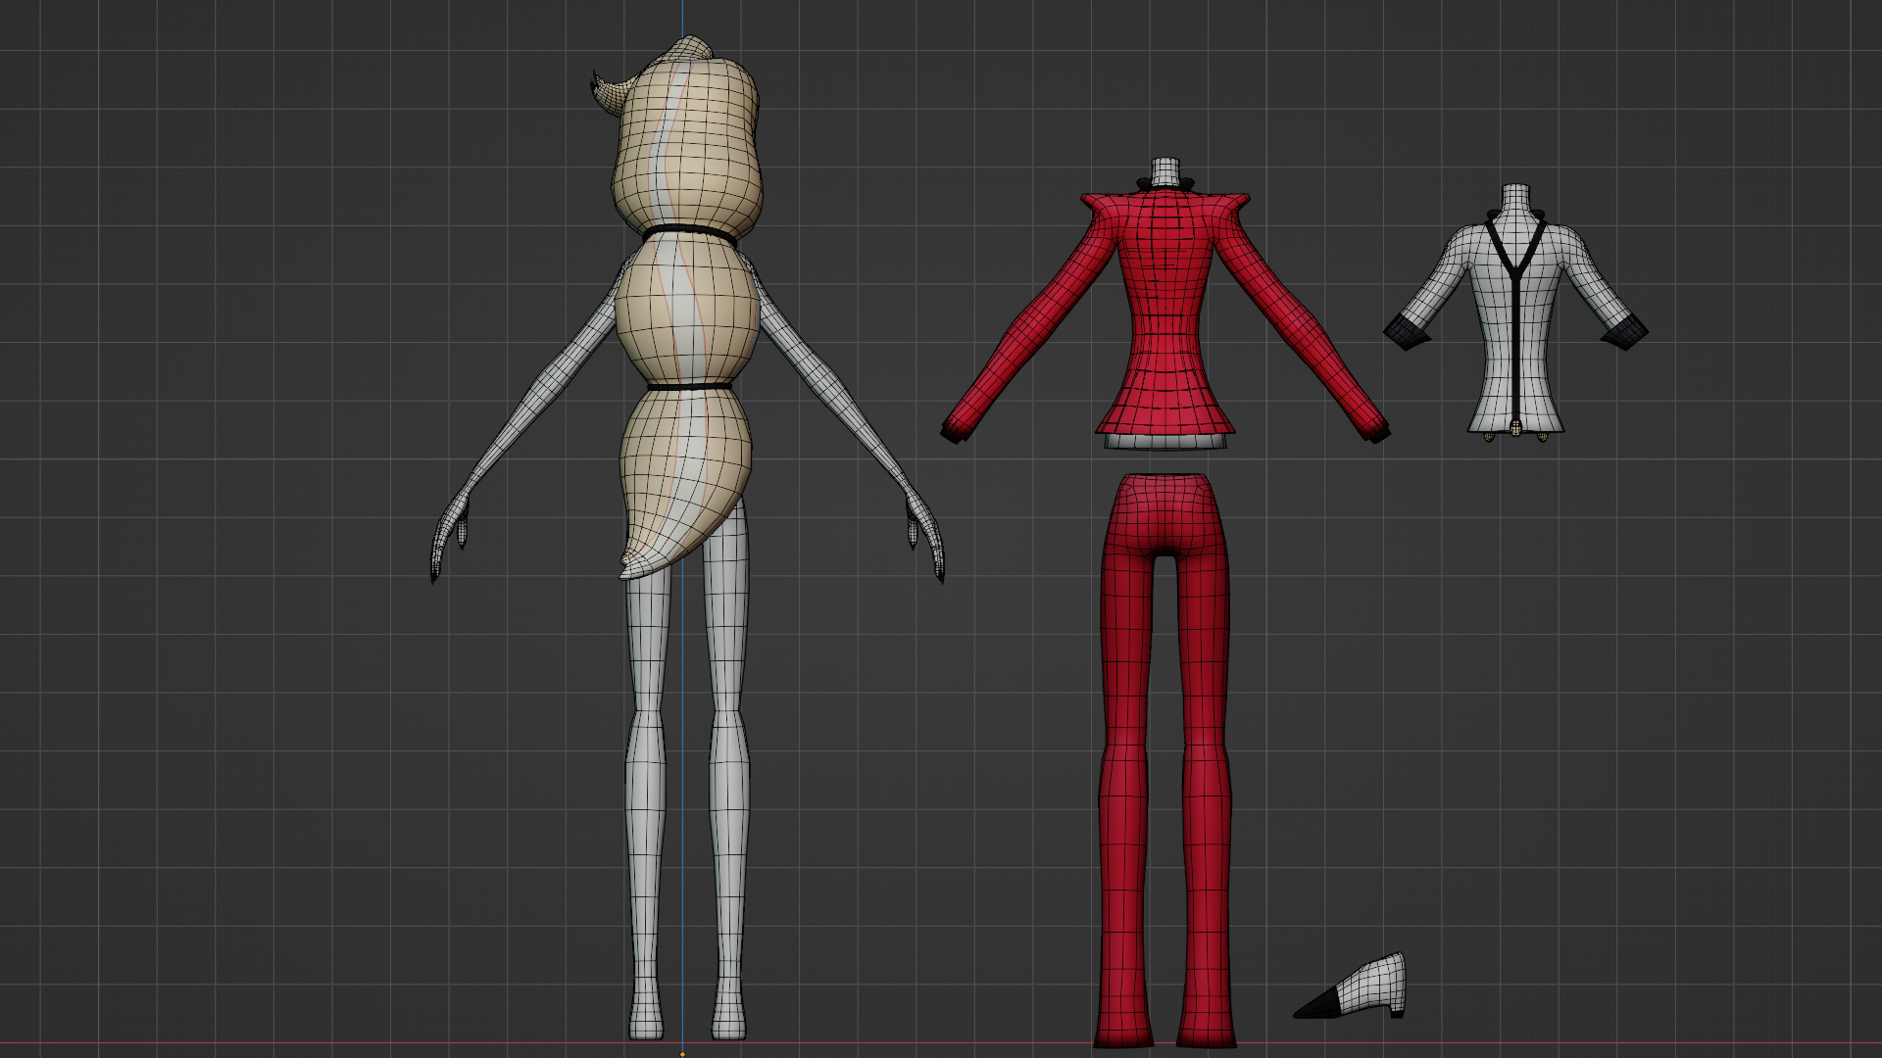Click the black cuff on shirt's left sleeve
The image size is (1882, 1058).
(x=1408, y=334)
